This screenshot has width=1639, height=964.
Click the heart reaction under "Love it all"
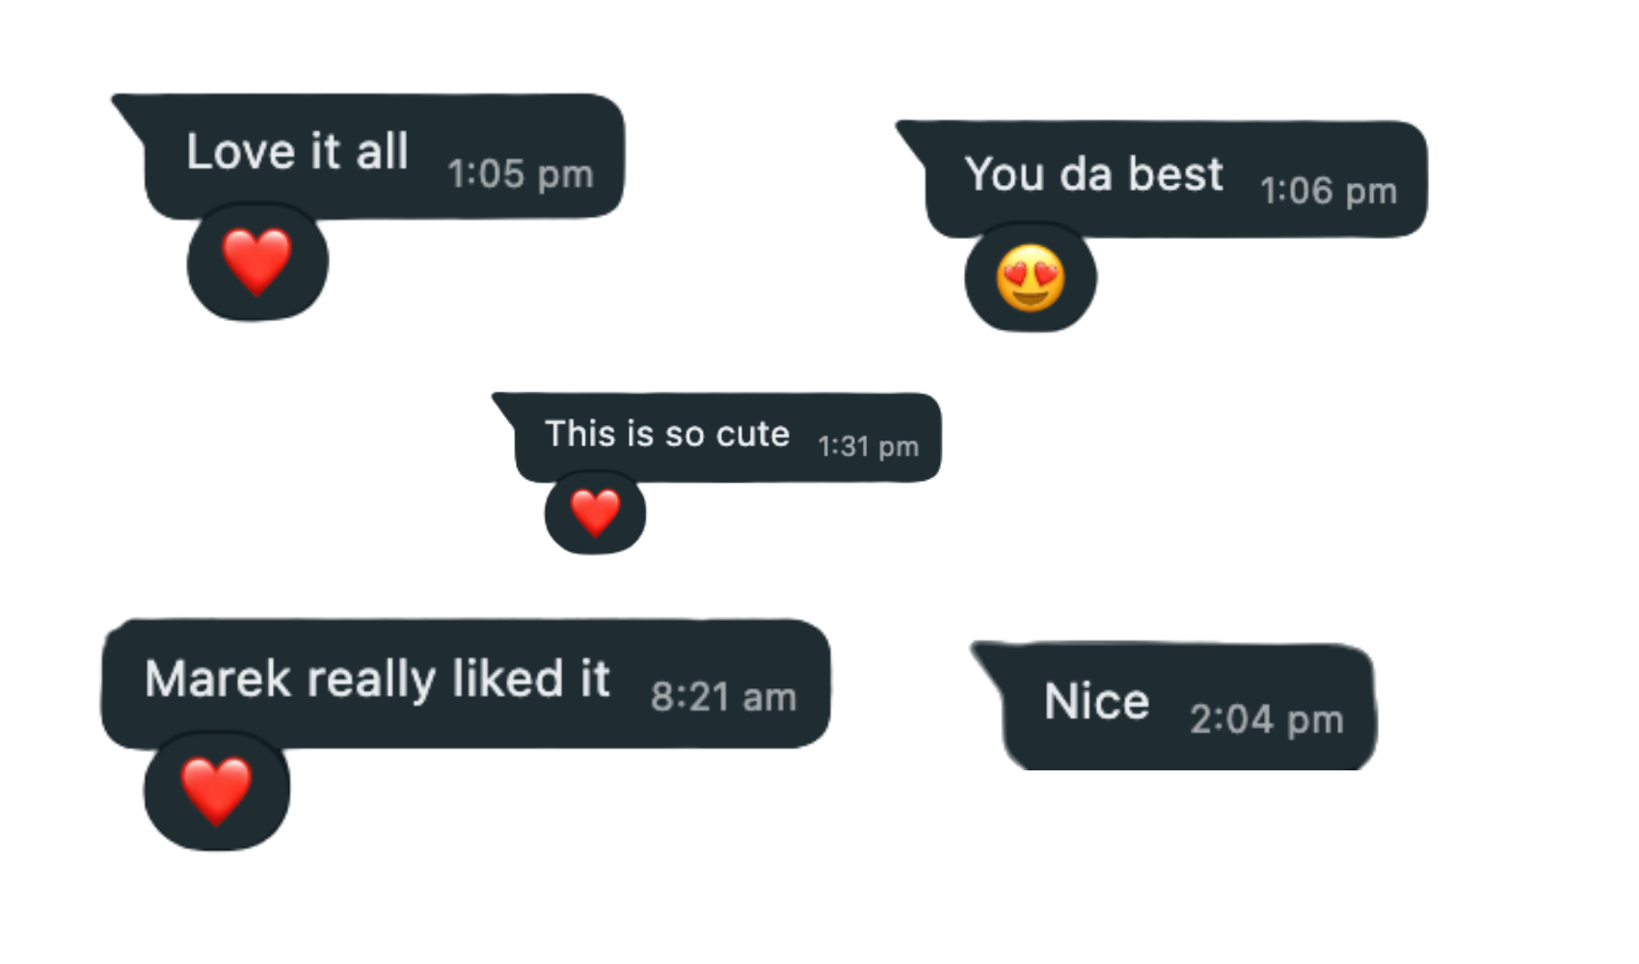(x=256, y=261)
